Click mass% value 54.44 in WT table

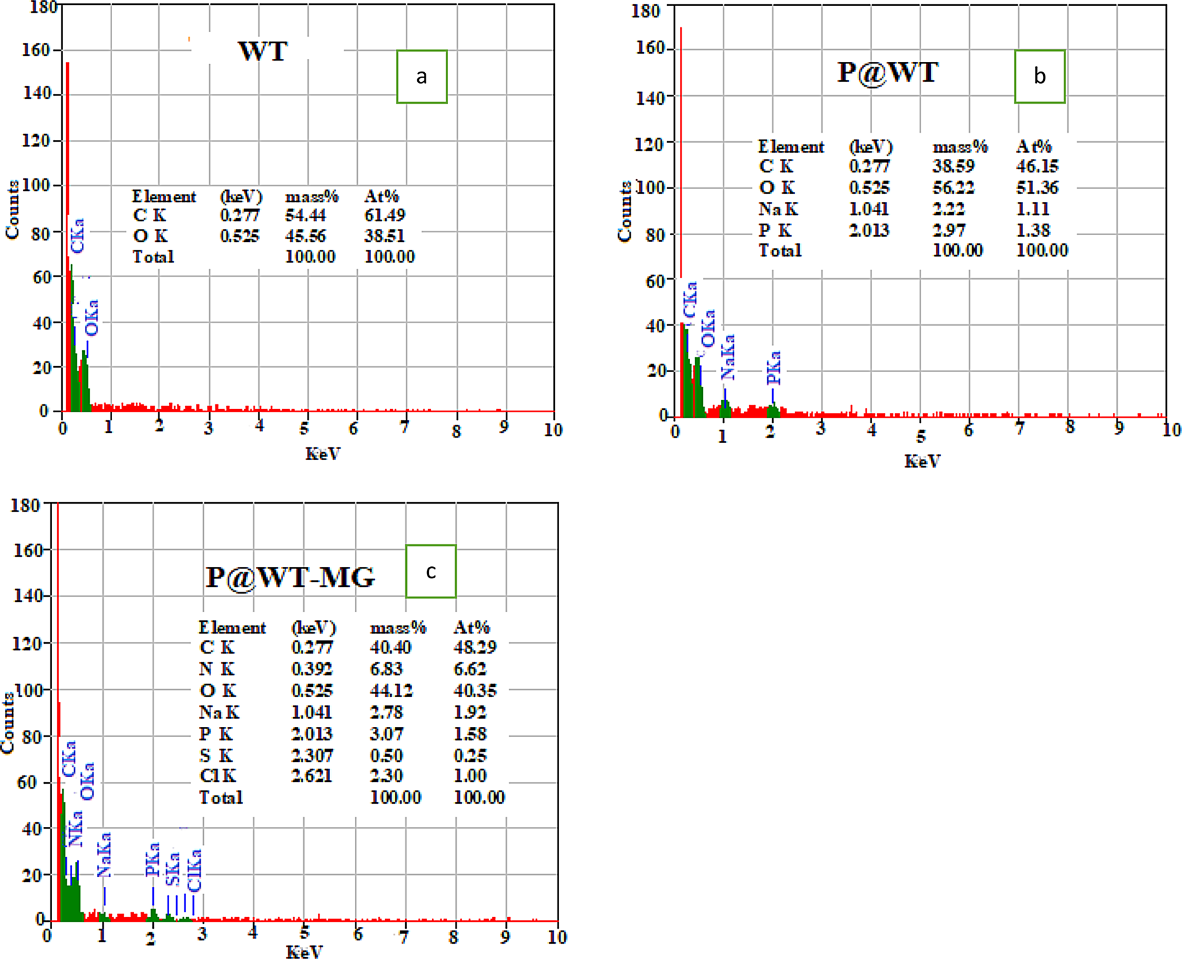click(306, 215)
